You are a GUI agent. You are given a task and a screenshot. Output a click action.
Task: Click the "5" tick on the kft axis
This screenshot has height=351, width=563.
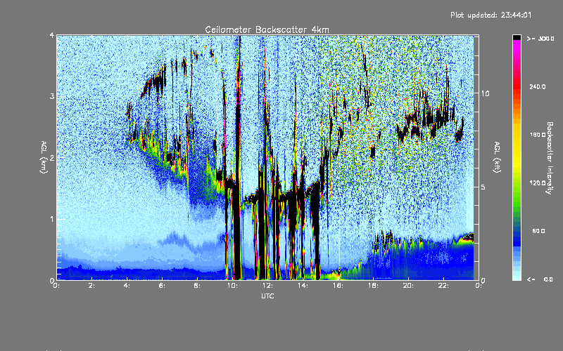tap(483, 187)
